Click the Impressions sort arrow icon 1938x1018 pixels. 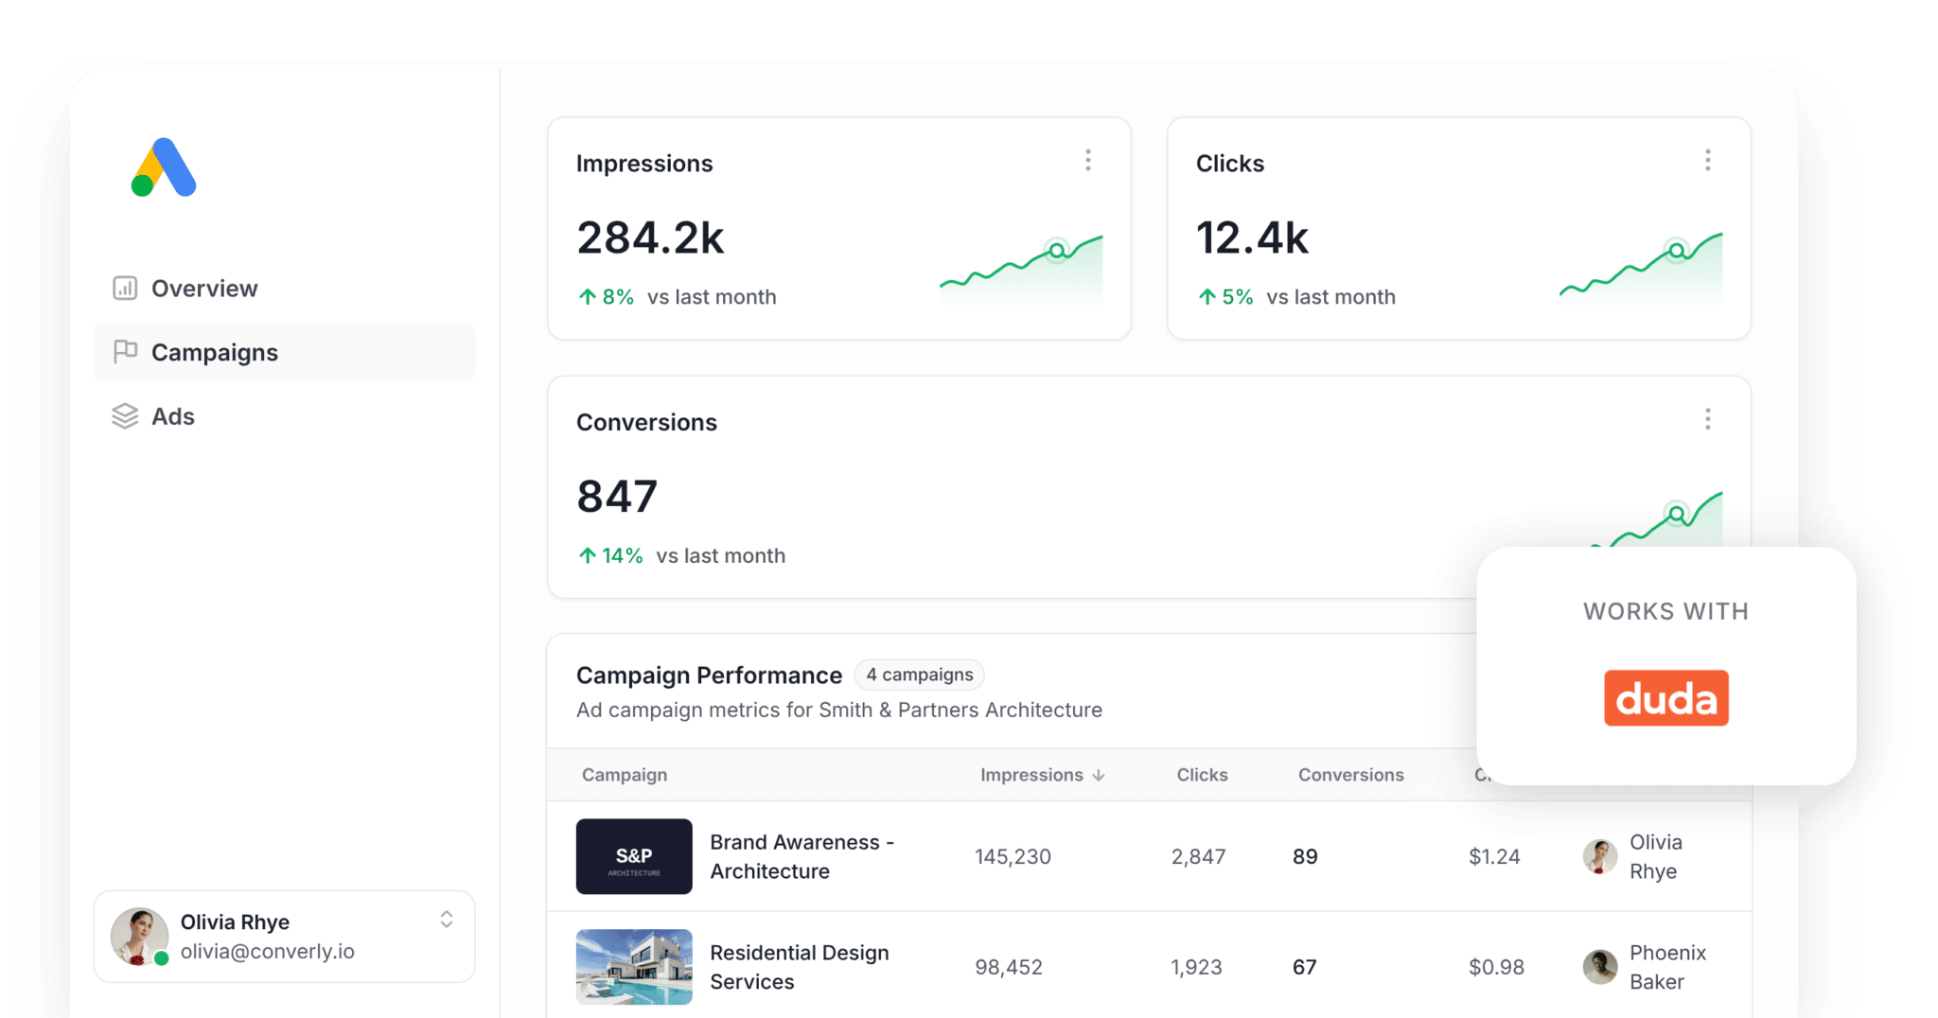pyautogui.click(x=1099, y=775)
